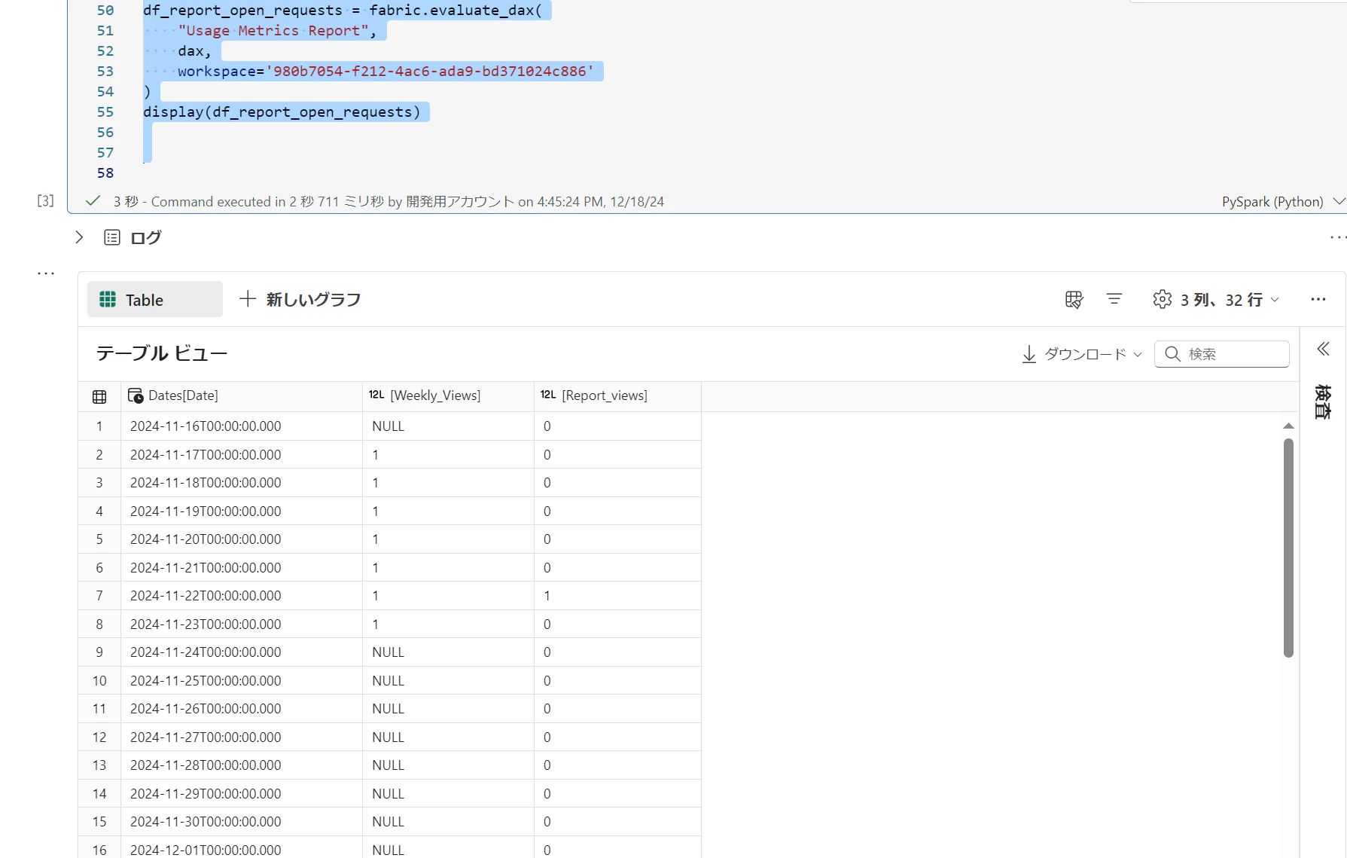Collapse the 検査 side panel with double chevron
The image size is (1347, 858).
pos(1323,349)
